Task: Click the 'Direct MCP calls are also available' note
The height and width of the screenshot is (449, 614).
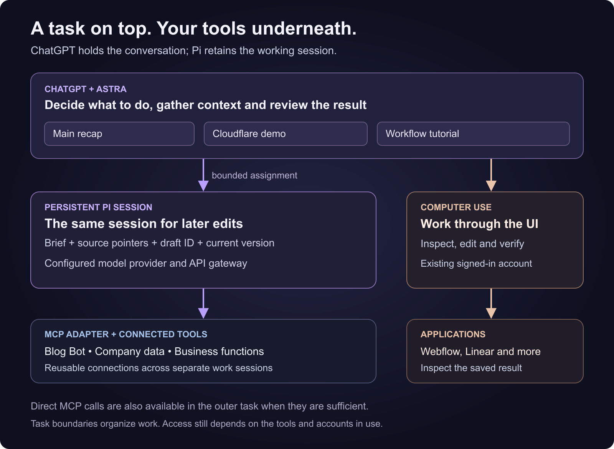Action: (200, 406)
